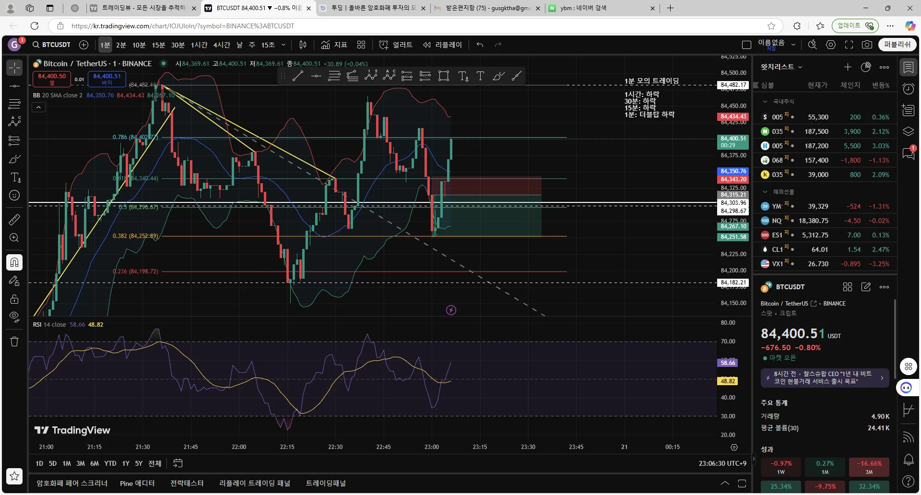Click the 84,400.50 sell price button
The image size is (921, 495).
(52, 79)
